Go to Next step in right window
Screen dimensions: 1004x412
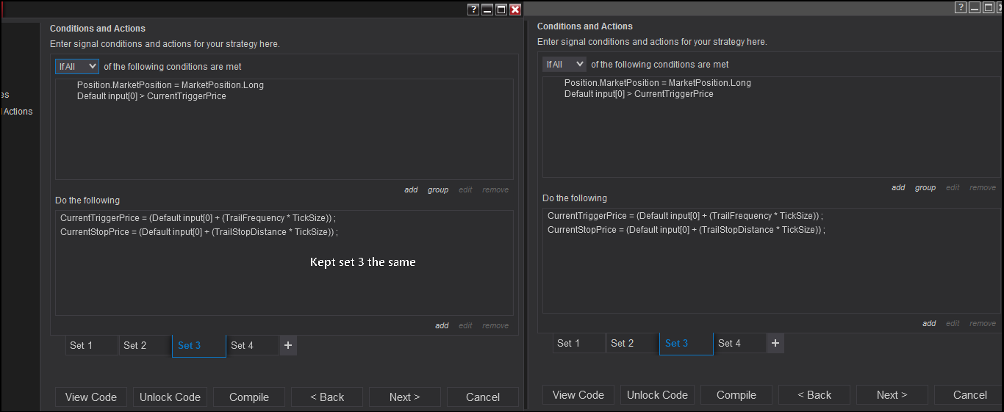point(892,395)
